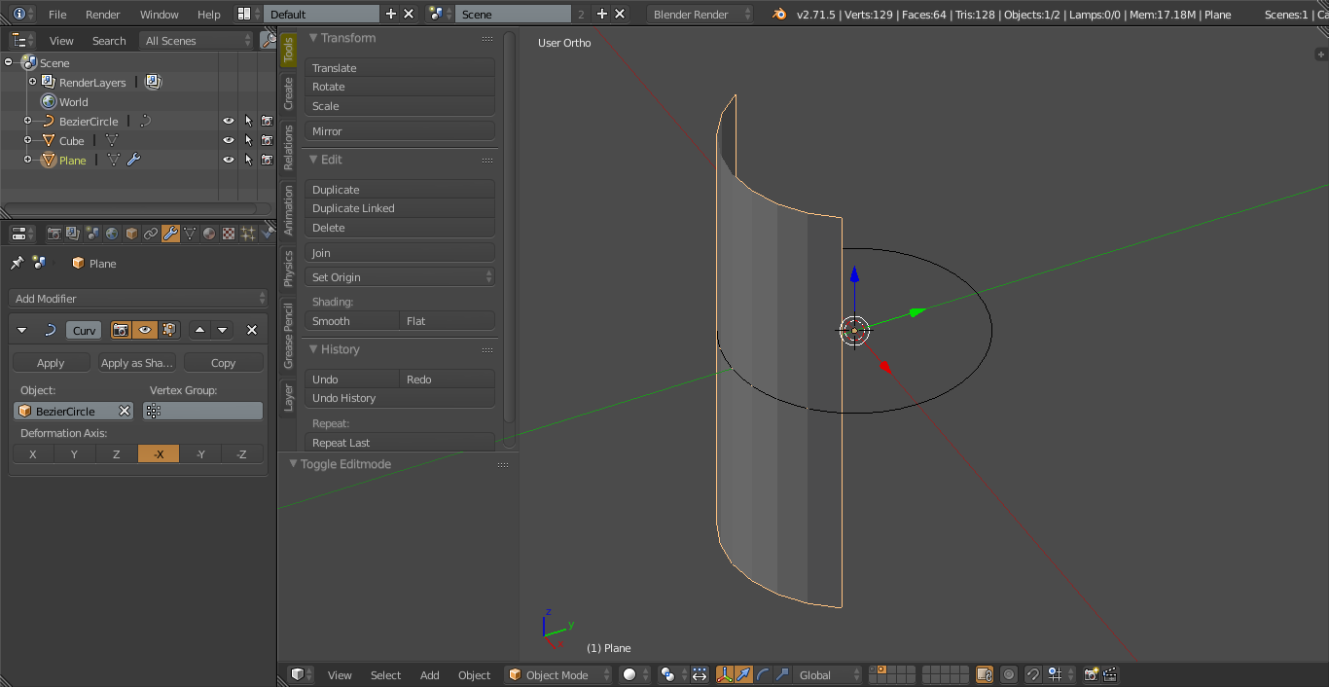This screenshot has height=687, width=1329.
Task: Open the Render Layers properties tab
Action: (72, 234)
